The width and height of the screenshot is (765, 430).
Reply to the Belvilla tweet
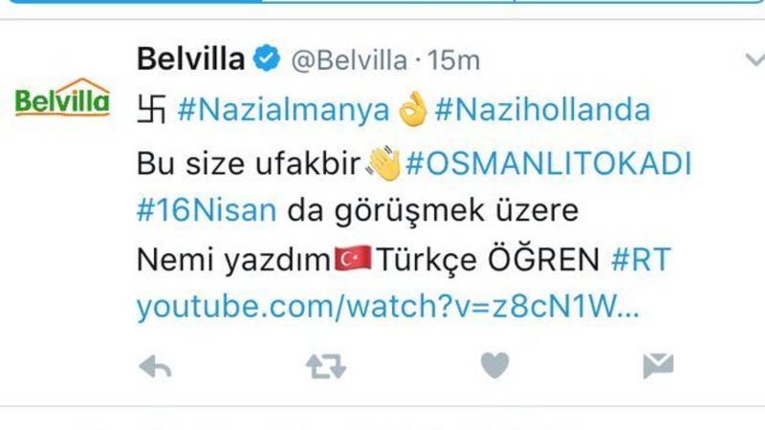(x=155, y=367)
